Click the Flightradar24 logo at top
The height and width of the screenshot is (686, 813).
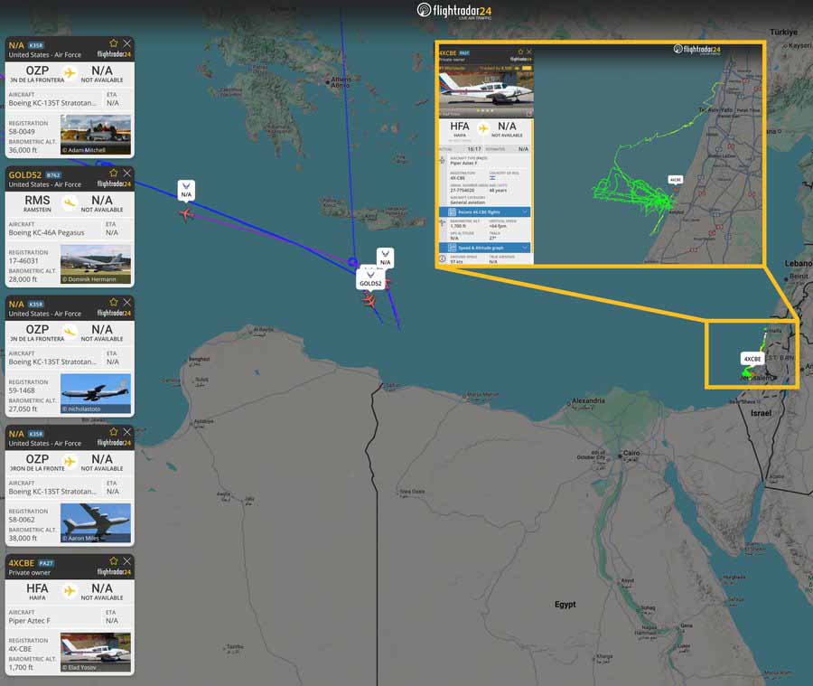(x=454, y=11)
